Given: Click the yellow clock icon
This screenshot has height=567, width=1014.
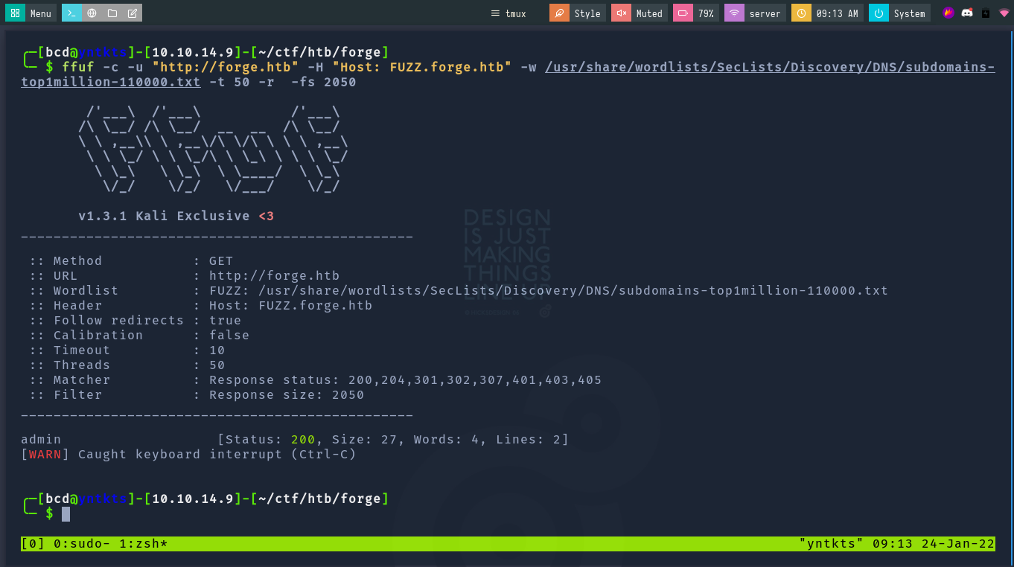Looking at the screenshot, I should coord(801,13).
